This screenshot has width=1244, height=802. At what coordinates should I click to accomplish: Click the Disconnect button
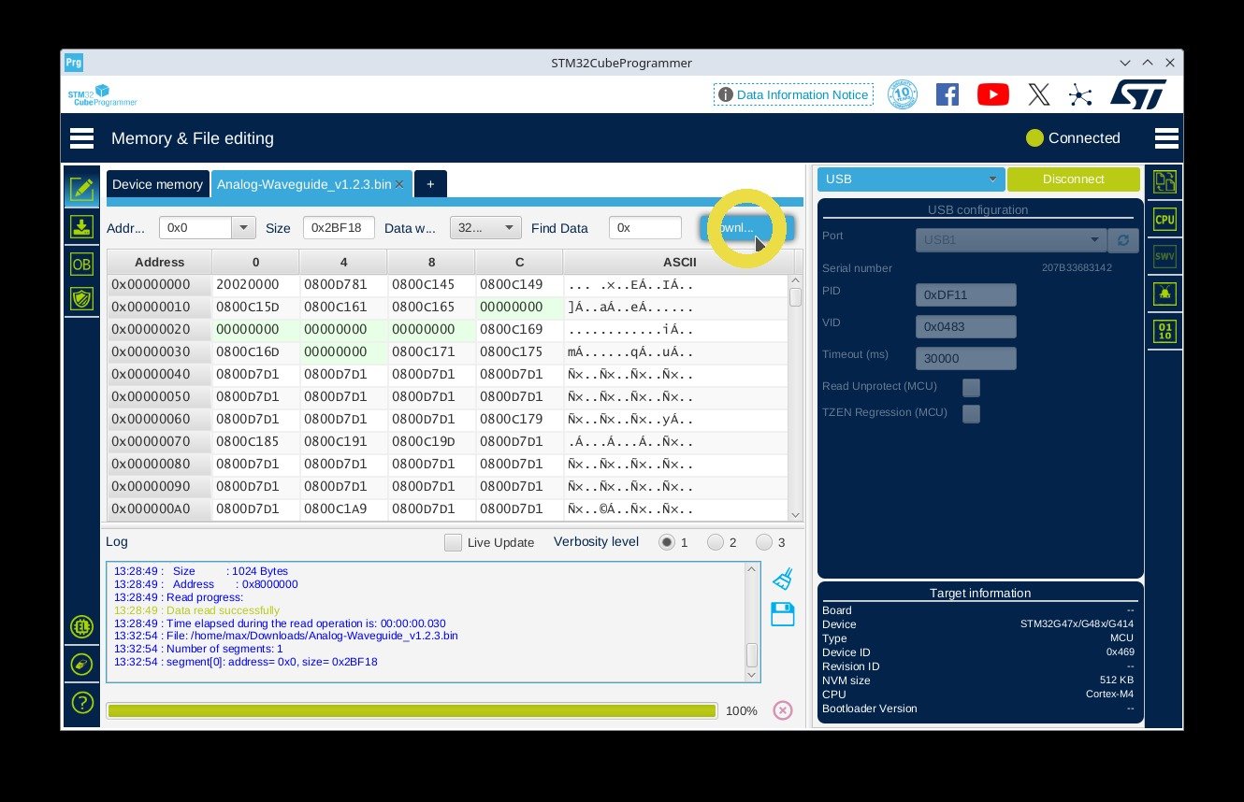[x=1074, y=179]
